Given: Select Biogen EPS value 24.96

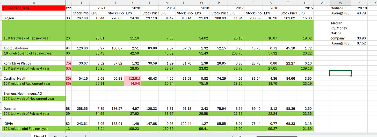Looking at the screenshot, I should coord(133,18).
